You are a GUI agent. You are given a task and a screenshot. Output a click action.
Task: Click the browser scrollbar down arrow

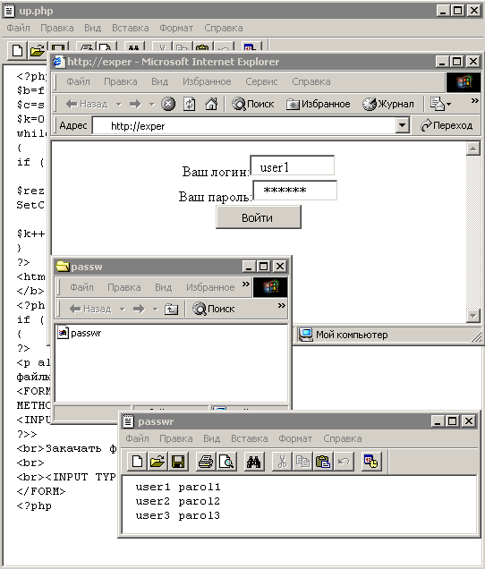coord(473,315)
